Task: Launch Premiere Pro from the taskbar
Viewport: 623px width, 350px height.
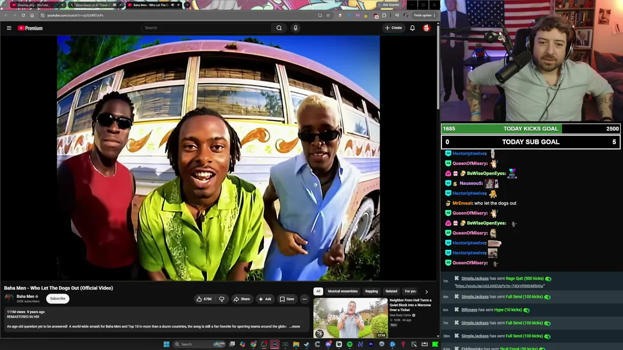Action: point(371,344)
